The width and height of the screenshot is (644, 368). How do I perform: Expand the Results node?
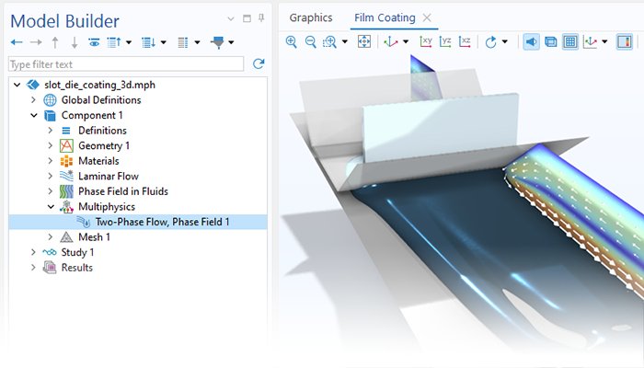33,268
